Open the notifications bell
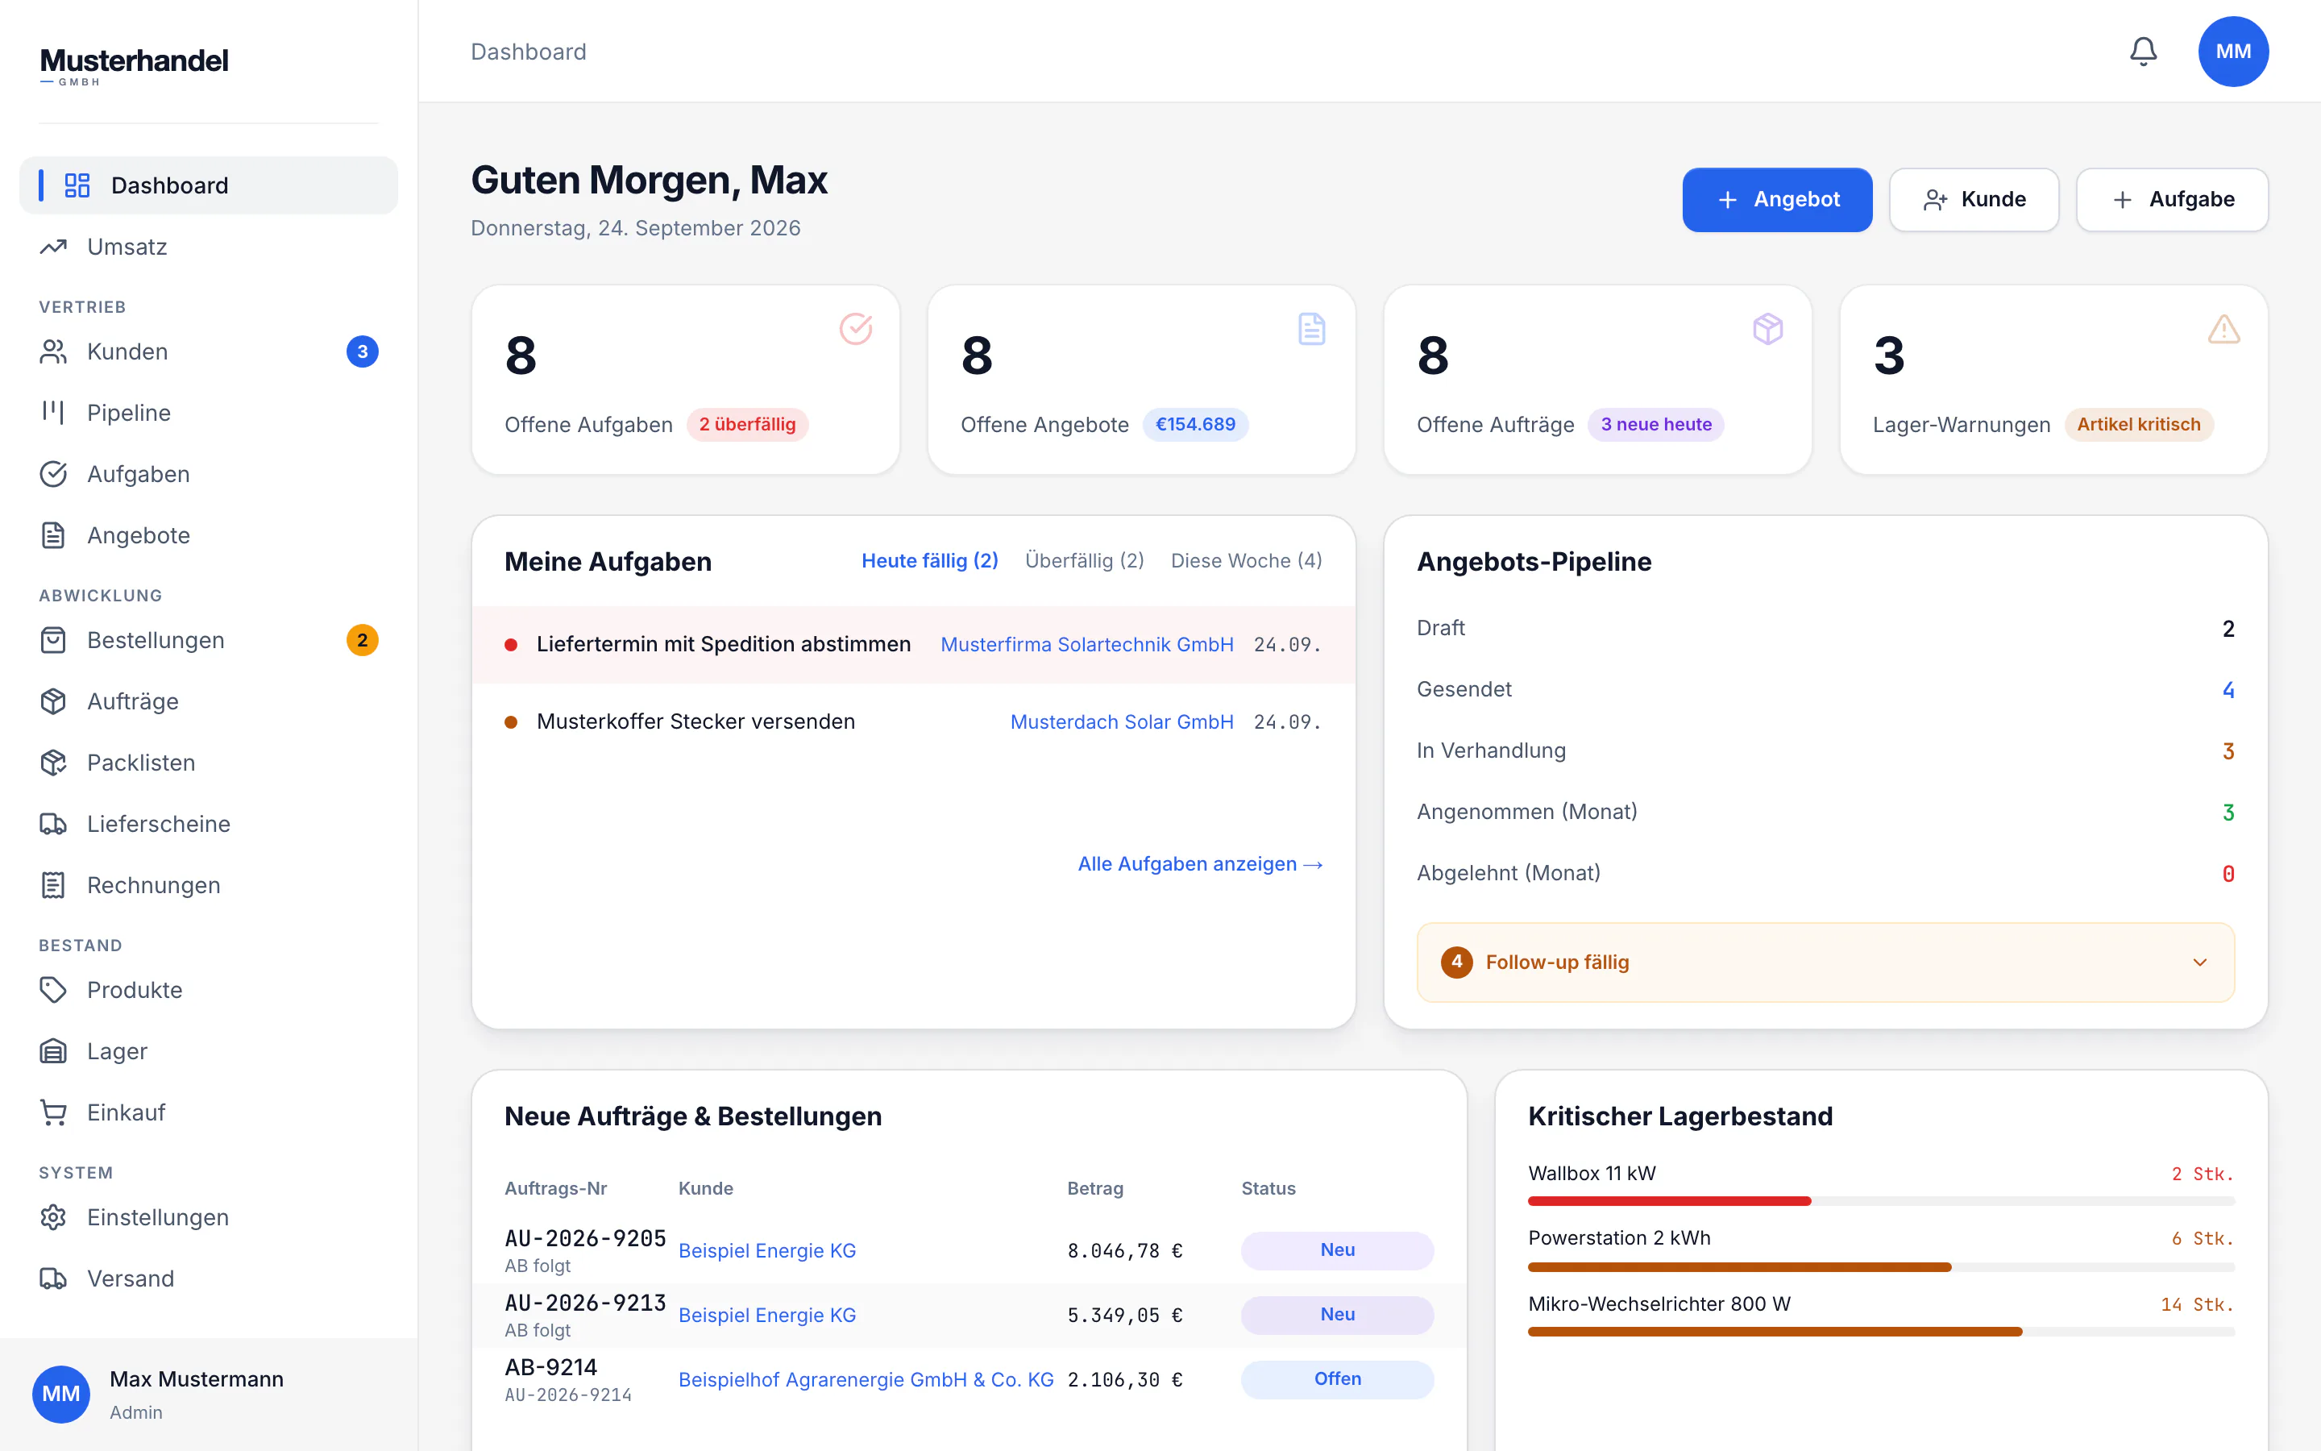Screen dimensions: 2321x1451 pos(2143,52)
